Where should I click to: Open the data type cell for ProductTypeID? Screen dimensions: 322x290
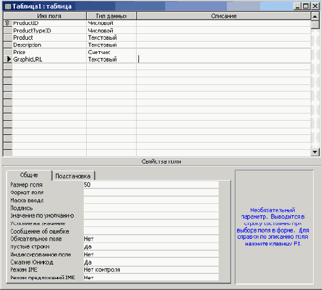(111, 30)
